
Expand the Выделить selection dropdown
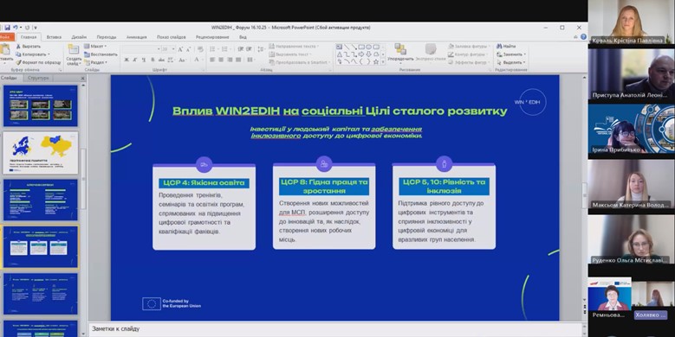tap(524, 63)
